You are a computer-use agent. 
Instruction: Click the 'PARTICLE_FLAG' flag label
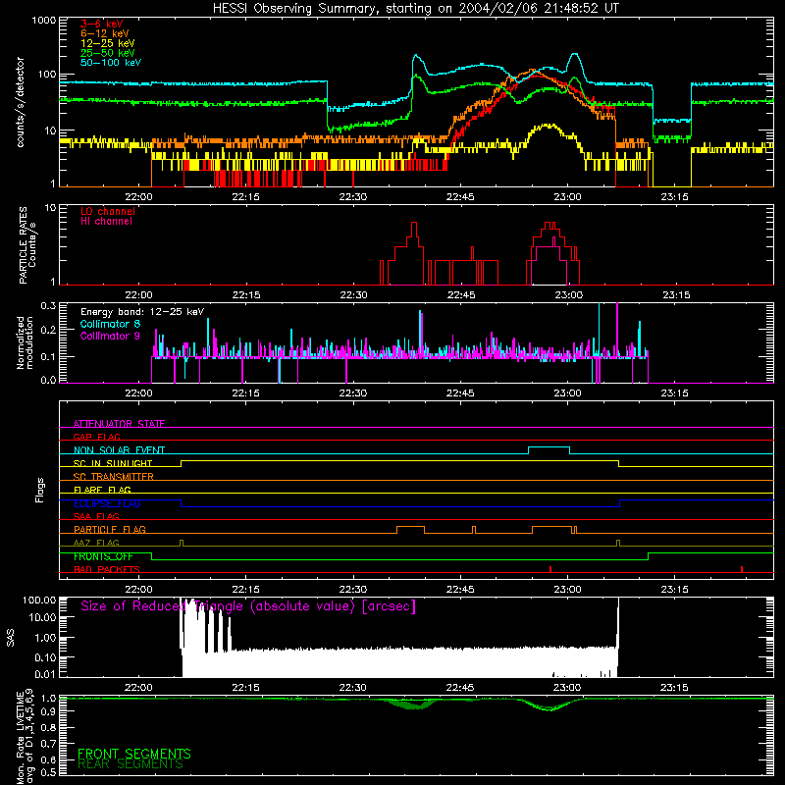click(x=110, y=530)
